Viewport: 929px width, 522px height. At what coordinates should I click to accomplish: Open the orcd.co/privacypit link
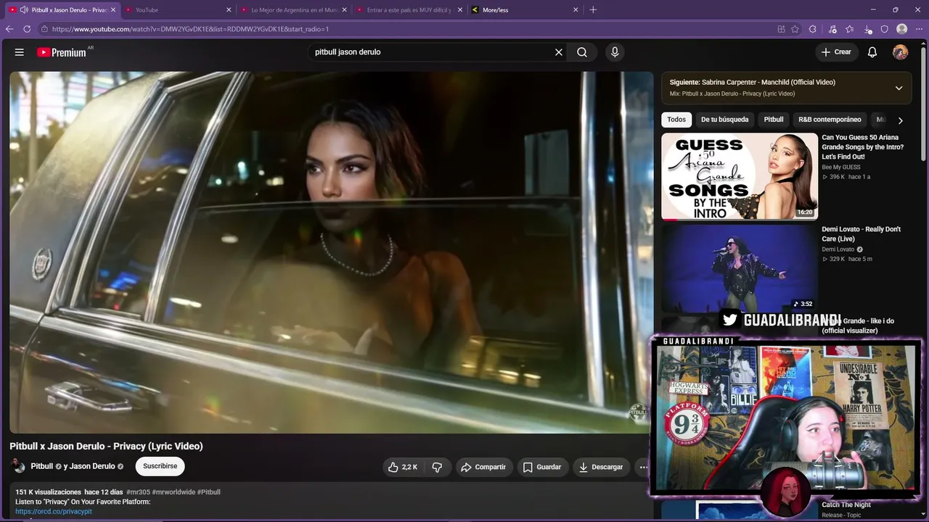coord(54,511)
